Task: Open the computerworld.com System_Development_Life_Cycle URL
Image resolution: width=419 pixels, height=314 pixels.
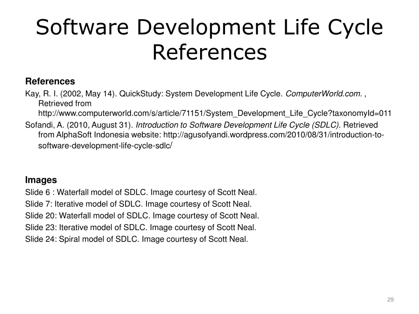Action: pyautogui.click(x=214, y=113)
